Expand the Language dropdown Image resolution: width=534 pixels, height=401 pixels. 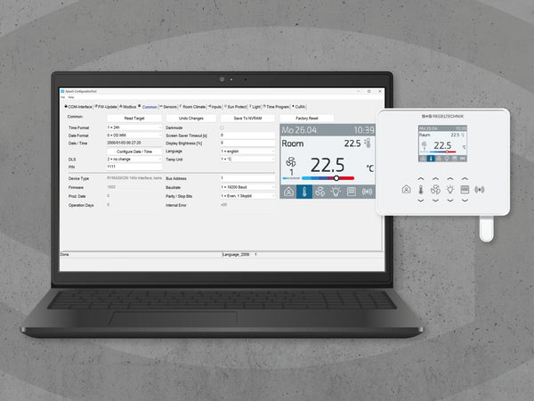[247, 151]
